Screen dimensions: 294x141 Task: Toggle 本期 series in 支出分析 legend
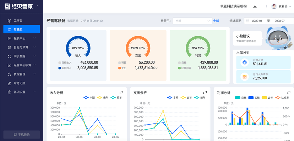(x=173, y=98)
